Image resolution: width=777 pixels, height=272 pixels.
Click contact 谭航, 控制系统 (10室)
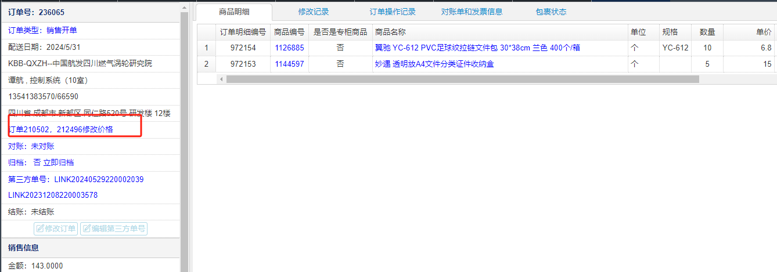[x=48, y=80]
